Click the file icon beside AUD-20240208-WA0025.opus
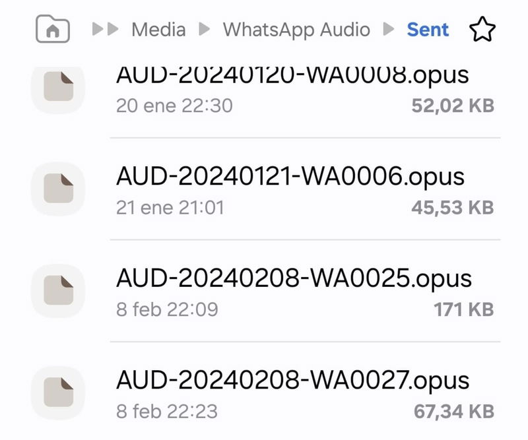The width and height of the screenshot is (528, 440). pyautogui.click(x=58, y=289)
